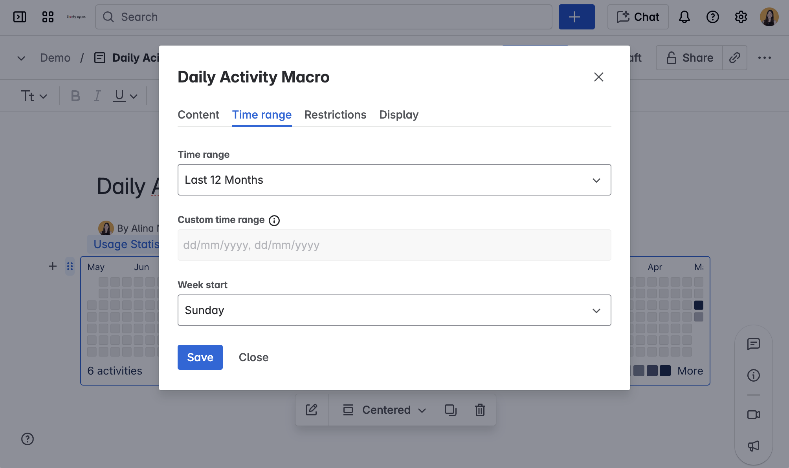Open the info panel in the right sidebar
This screenshot has width=789, height=468.
point(754,375)
